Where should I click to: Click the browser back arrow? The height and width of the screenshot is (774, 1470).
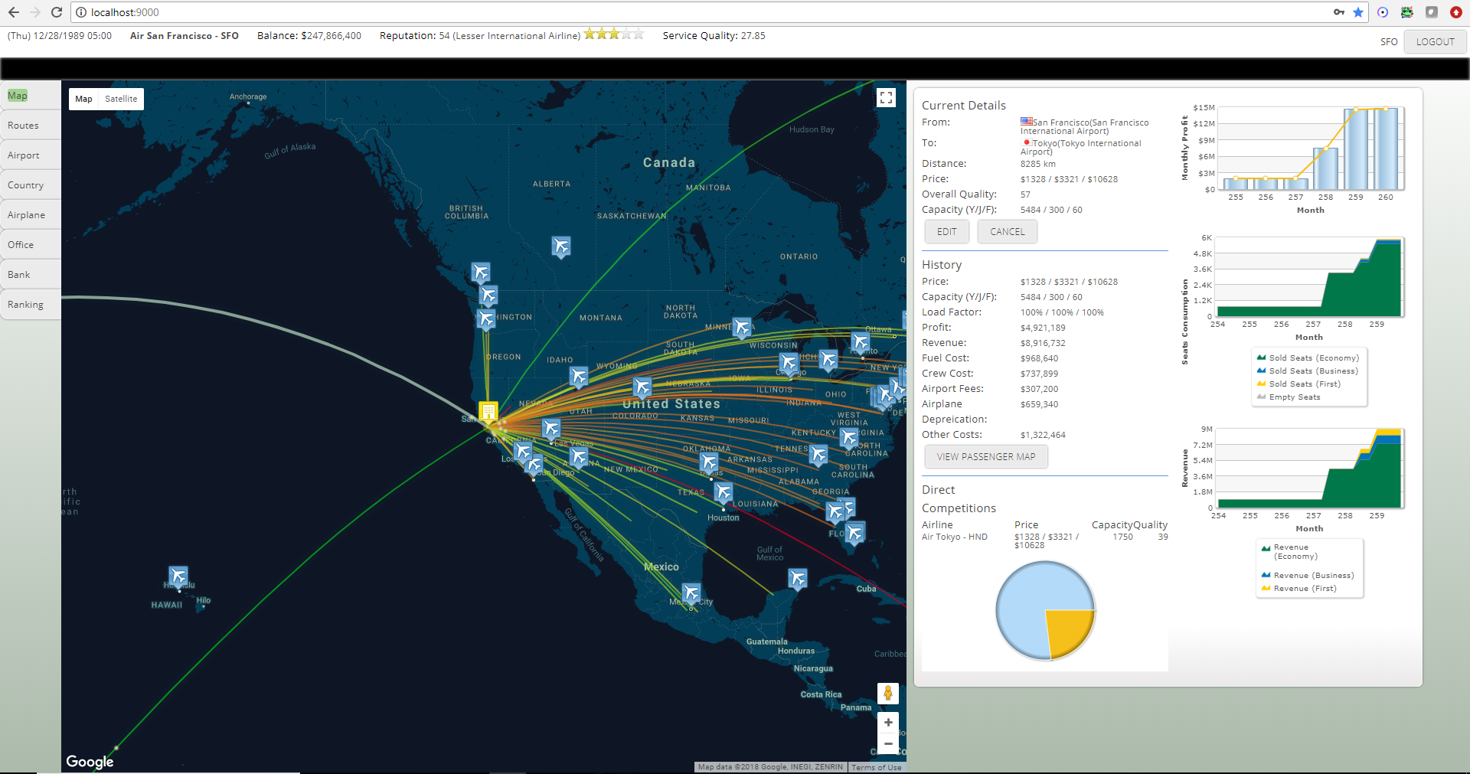(x=14, y=12)
